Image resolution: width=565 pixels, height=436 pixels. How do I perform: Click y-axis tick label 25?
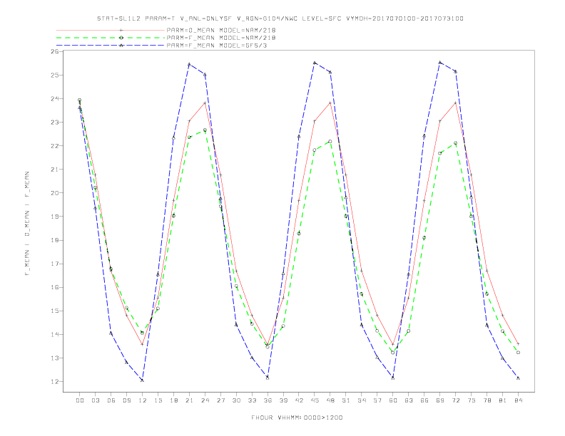click(54, 76)
